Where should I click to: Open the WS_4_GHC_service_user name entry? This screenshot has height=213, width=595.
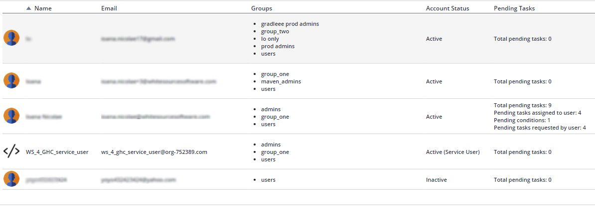tap(57, 152)
